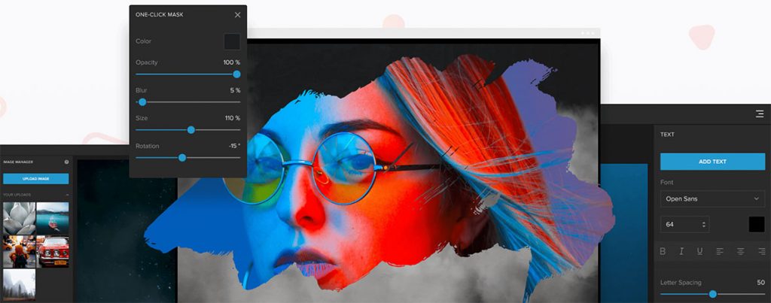771x303 pixels.
Task: Click the Add Text button
Action: tap(712, 162)
